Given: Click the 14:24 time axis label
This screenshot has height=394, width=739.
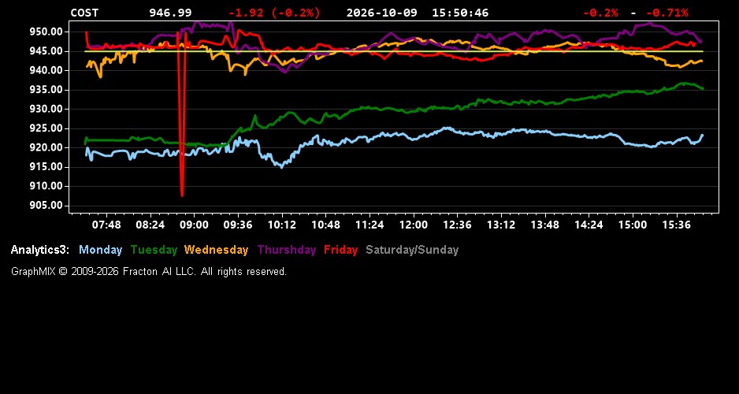Looking at the screenshot, I should pyautogui.click(x=589, y=225).
